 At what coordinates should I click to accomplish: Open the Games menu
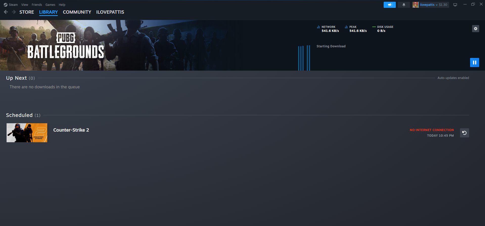[50, 5]
